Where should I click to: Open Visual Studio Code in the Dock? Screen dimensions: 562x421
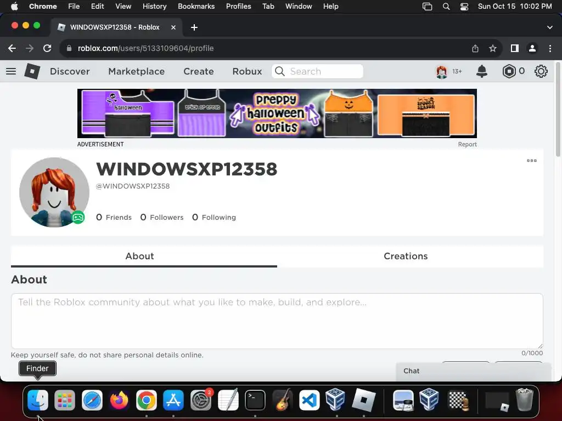click(x=310, y=400)
